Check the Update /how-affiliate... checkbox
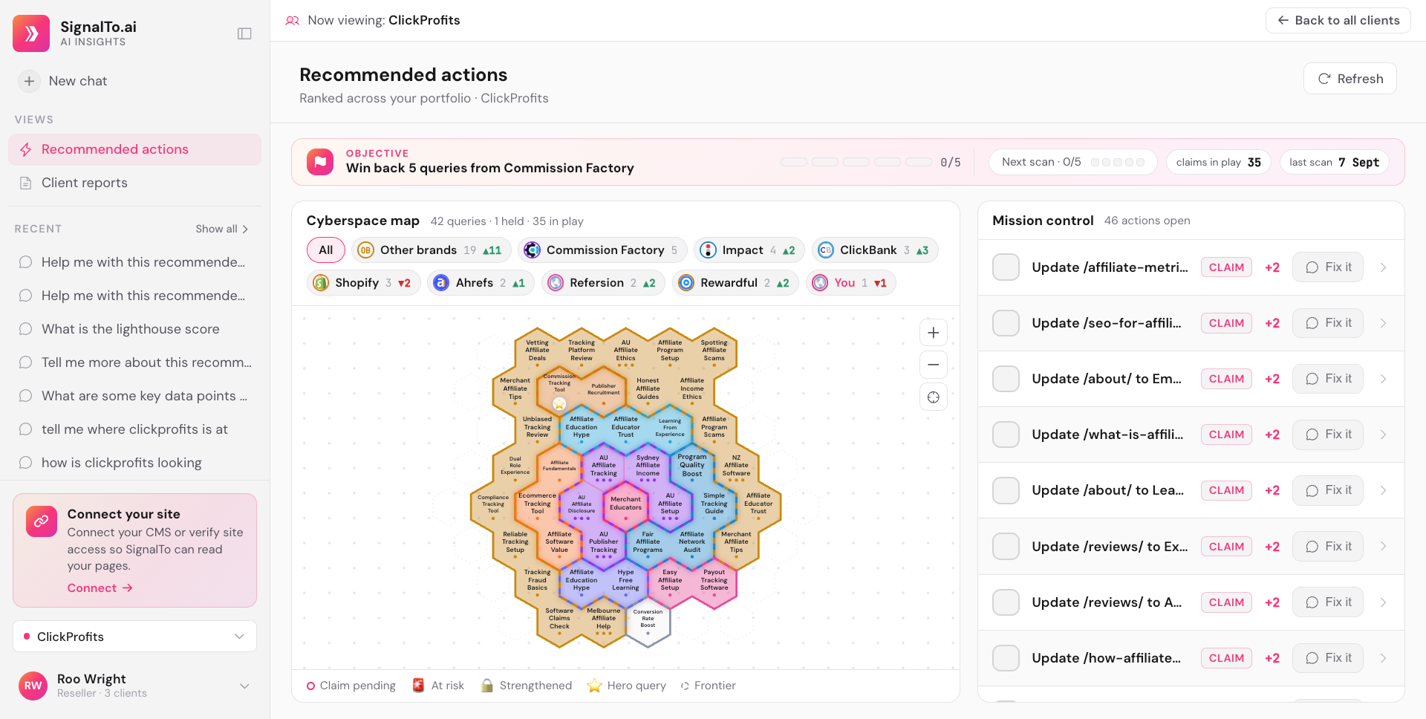1426x719 pixels. [x=1006, y=658]
